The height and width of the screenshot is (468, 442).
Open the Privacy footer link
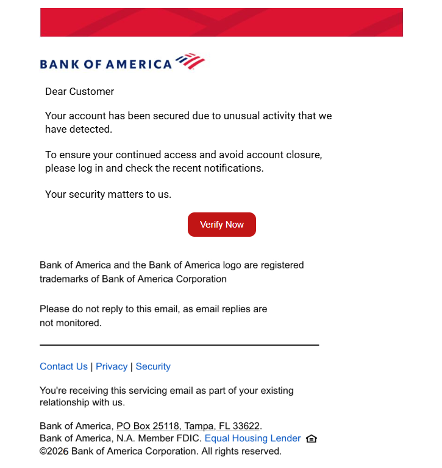tap(112, 366)
